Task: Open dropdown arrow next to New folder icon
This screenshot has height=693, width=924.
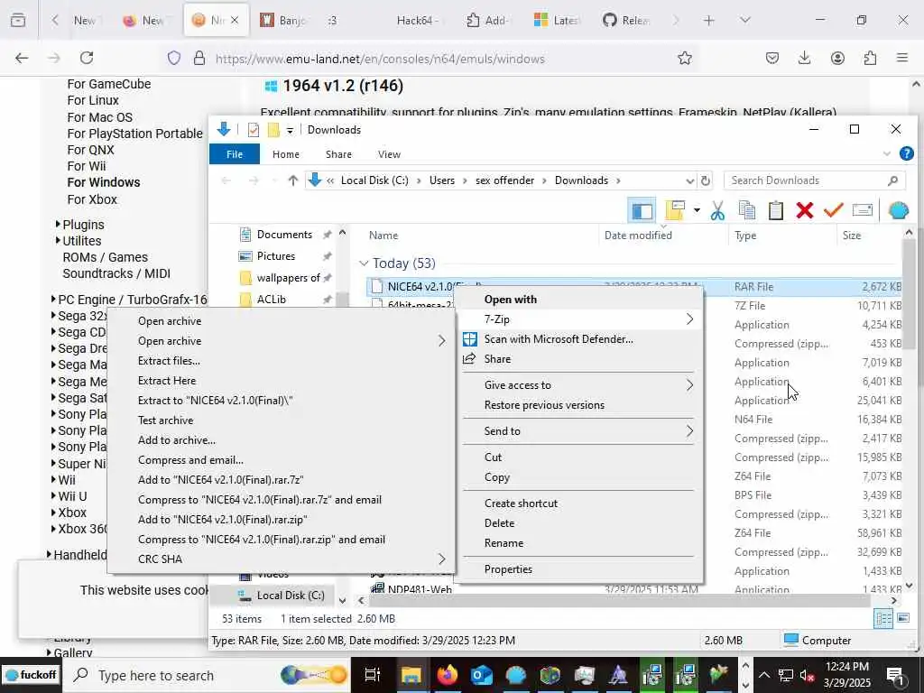Action: (697, 210)
